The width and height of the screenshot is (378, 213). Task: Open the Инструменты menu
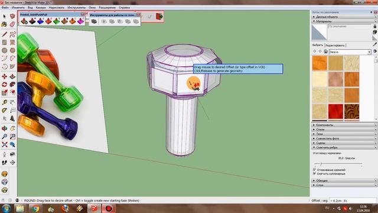[76, 8]
